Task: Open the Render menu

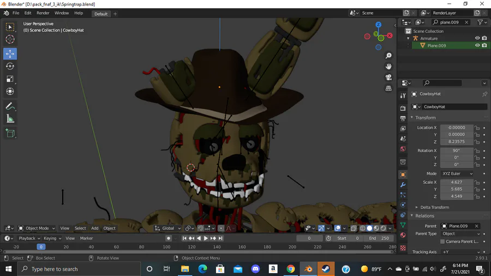Action: (43, 13)
